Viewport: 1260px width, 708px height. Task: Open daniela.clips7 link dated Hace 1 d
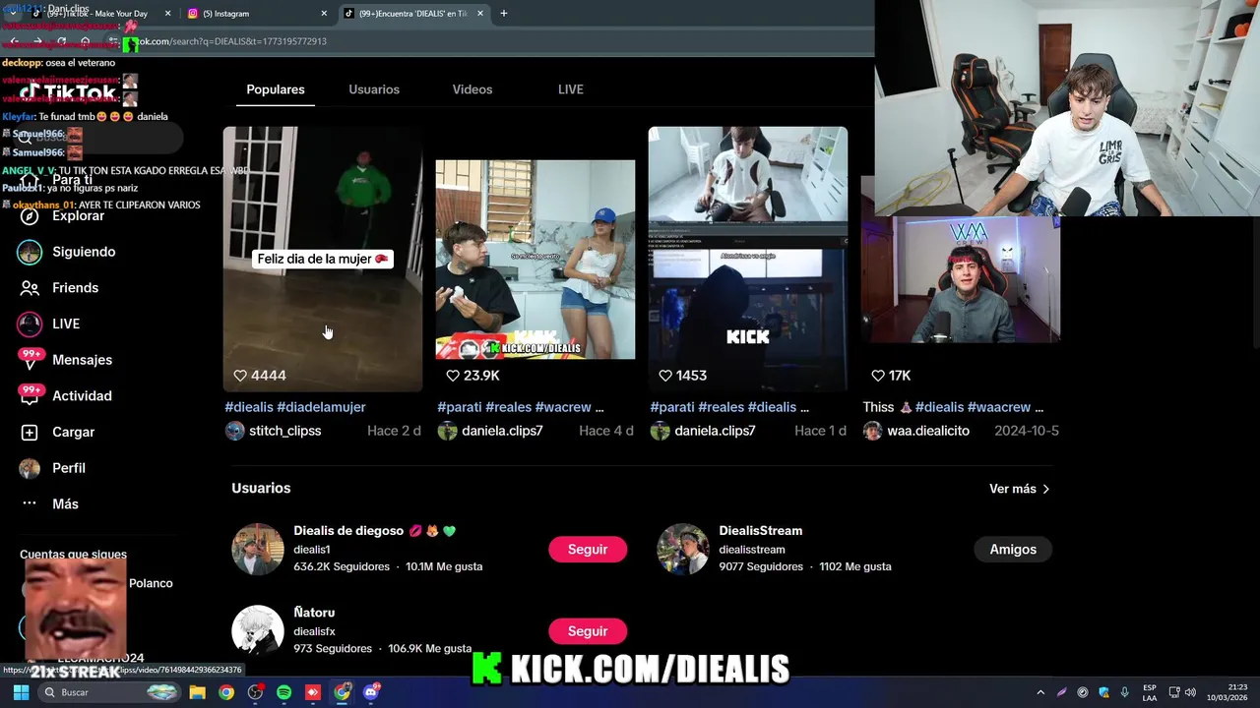pyautogui.click(x=715, y=431)
